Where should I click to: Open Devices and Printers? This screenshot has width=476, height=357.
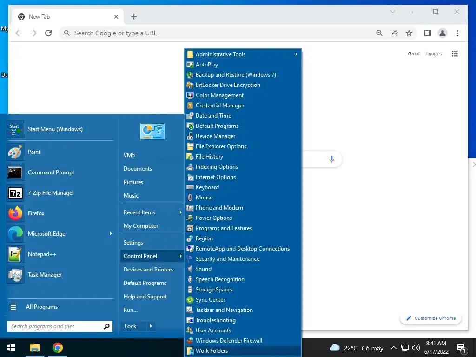(x=152, y=270)
